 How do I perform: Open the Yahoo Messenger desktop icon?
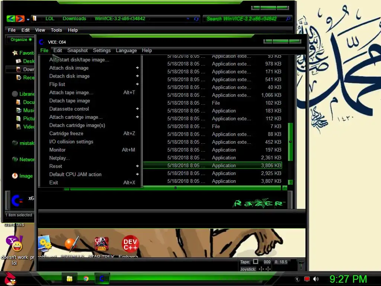[15, 244]
